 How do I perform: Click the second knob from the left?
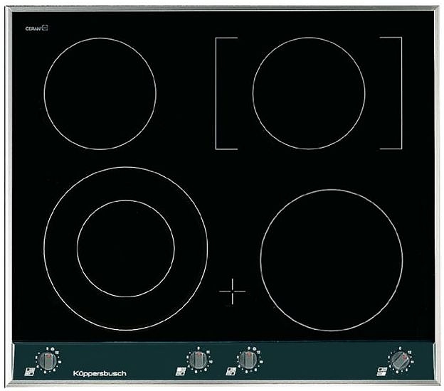pyautogui.click(x=197, y=360)
